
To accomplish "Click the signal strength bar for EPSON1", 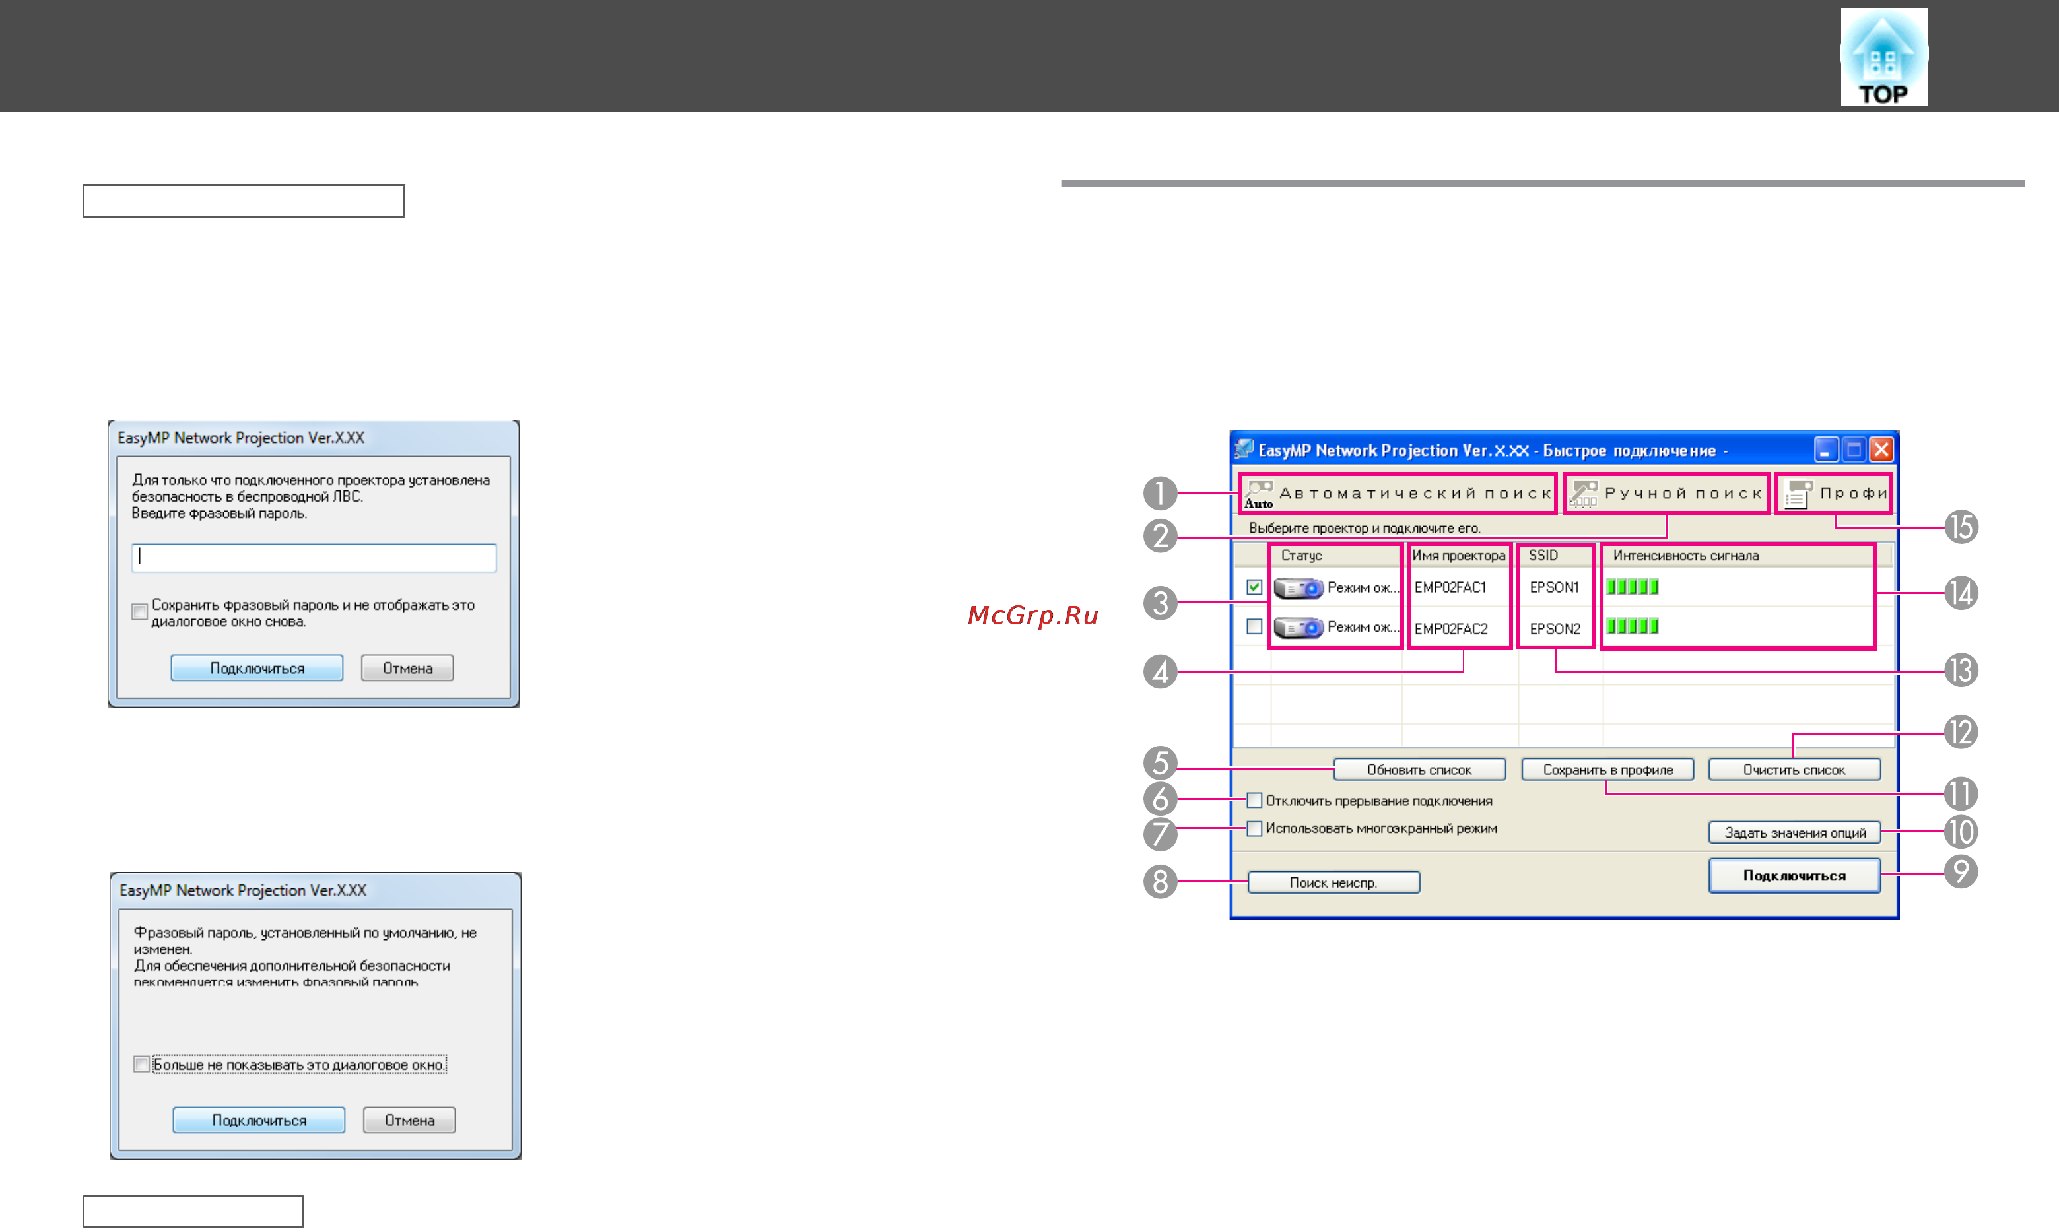I will [x=1633, y=587].
